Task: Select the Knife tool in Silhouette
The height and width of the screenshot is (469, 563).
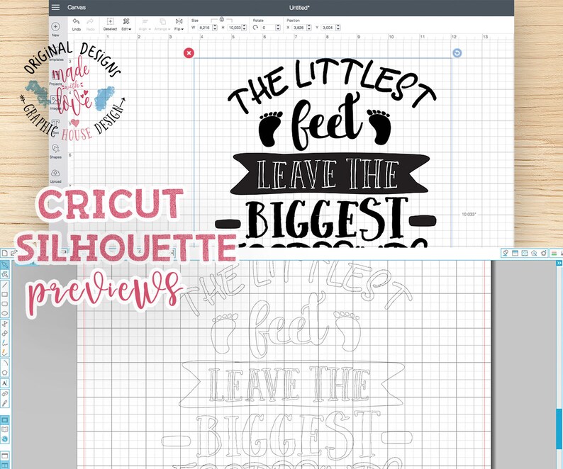Action: 5,403
